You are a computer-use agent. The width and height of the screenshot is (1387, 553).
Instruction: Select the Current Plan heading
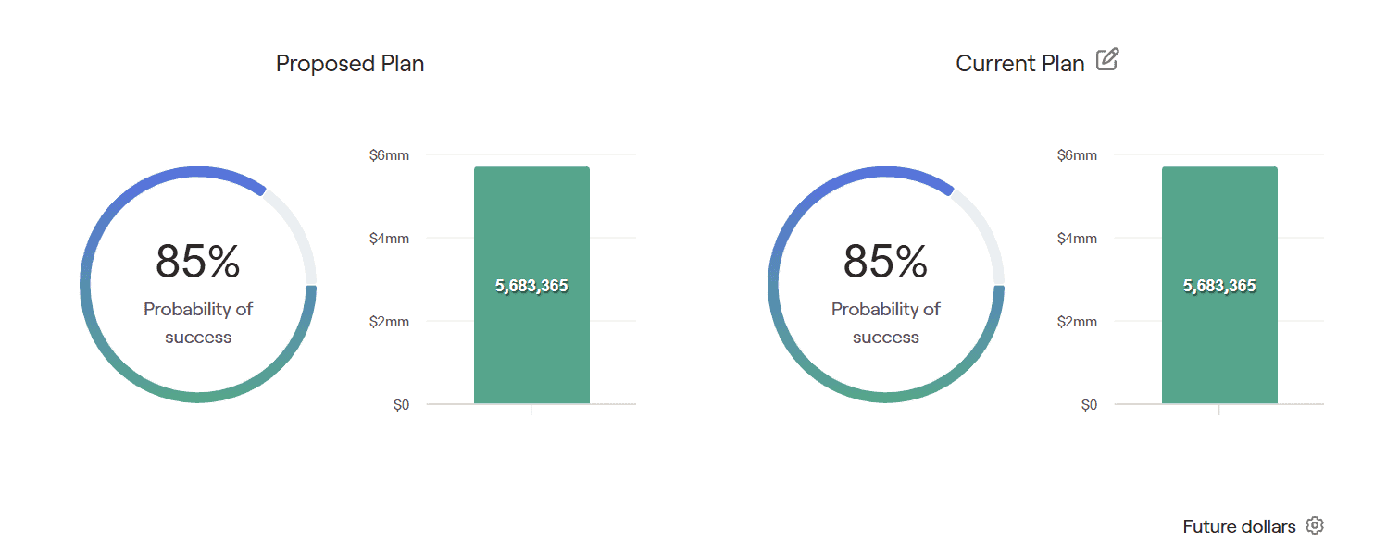pyautogui.click(x=1020, y=63)
